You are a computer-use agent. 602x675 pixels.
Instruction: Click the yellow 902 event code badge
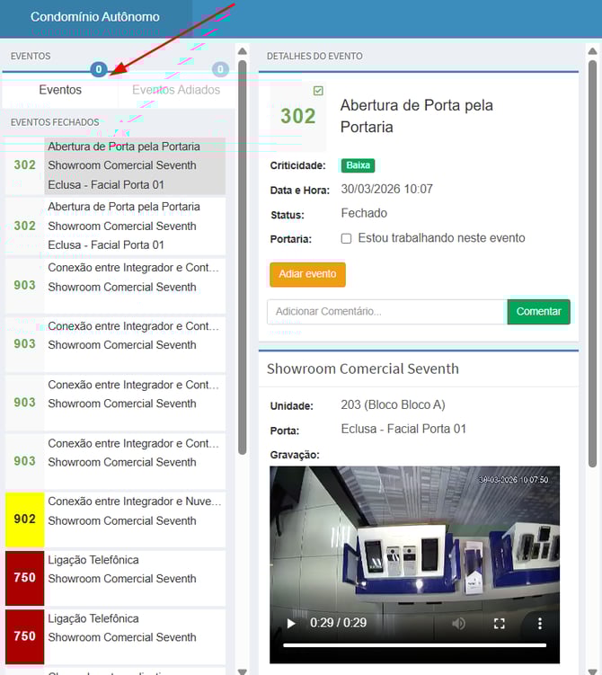25,520
